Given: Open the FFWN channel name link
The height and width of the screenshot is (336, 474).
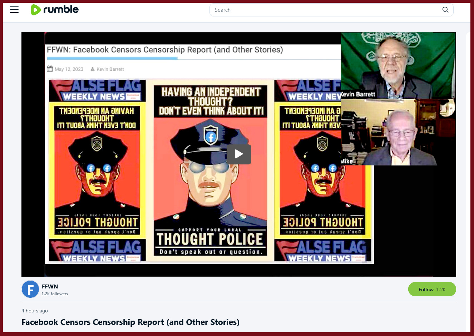Looking at the screenshot, I should coord(50,286).
